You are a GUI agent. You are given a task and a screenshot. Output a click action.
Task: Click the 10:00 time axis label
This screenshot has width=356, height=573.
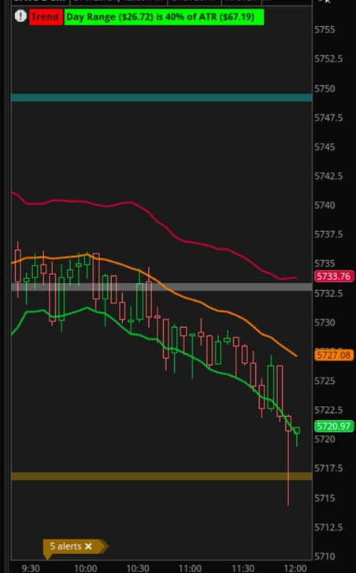[86, 568]
